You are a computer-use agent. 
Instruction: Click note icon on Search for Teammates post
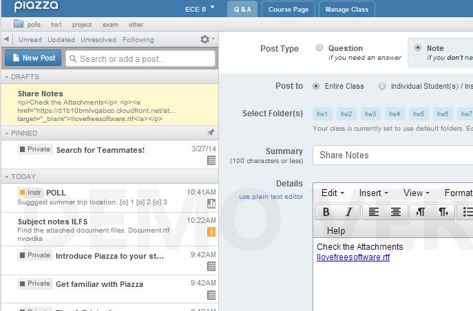(x=211, y=160)
